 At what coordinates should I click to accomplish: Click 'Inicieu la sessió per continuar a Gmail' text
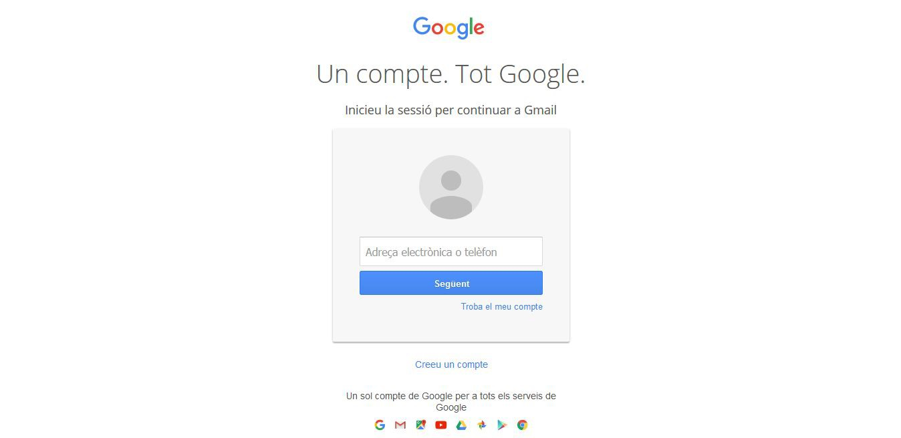click(x=450, y=110)
